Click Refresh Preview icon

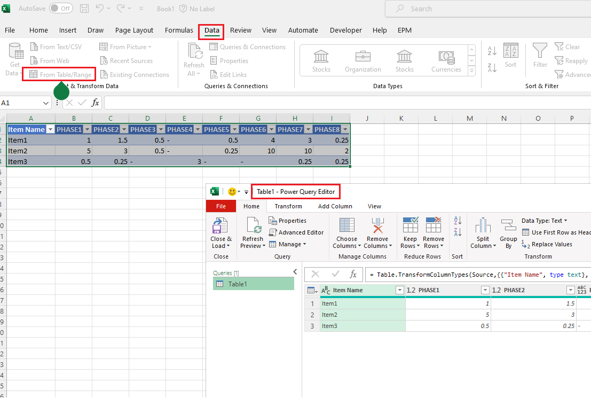(x=253, y=225)
